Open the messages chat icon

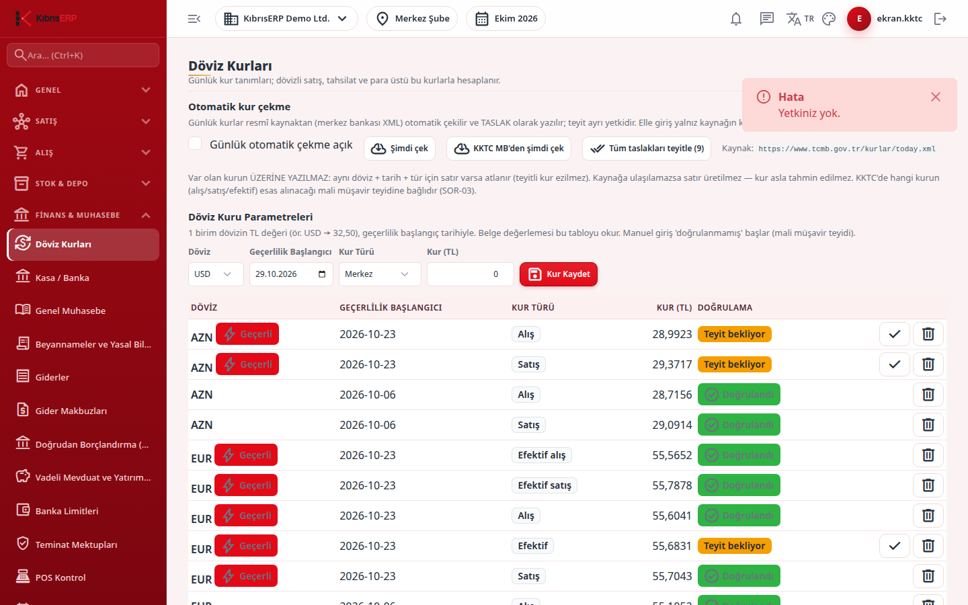coord(767,19)
